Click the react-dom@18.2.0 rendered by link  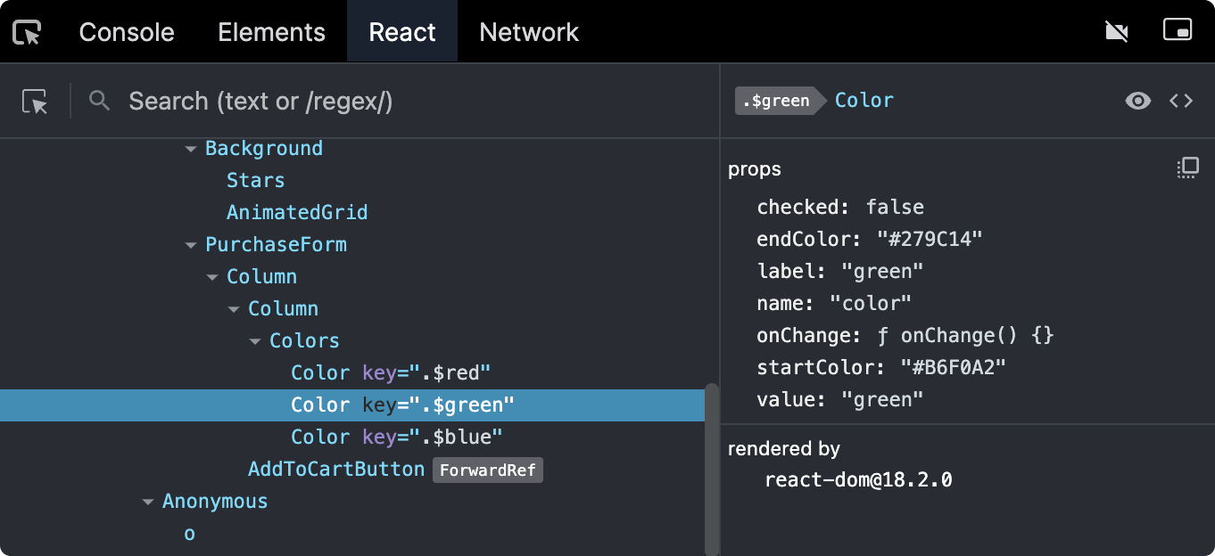[858, 479]
